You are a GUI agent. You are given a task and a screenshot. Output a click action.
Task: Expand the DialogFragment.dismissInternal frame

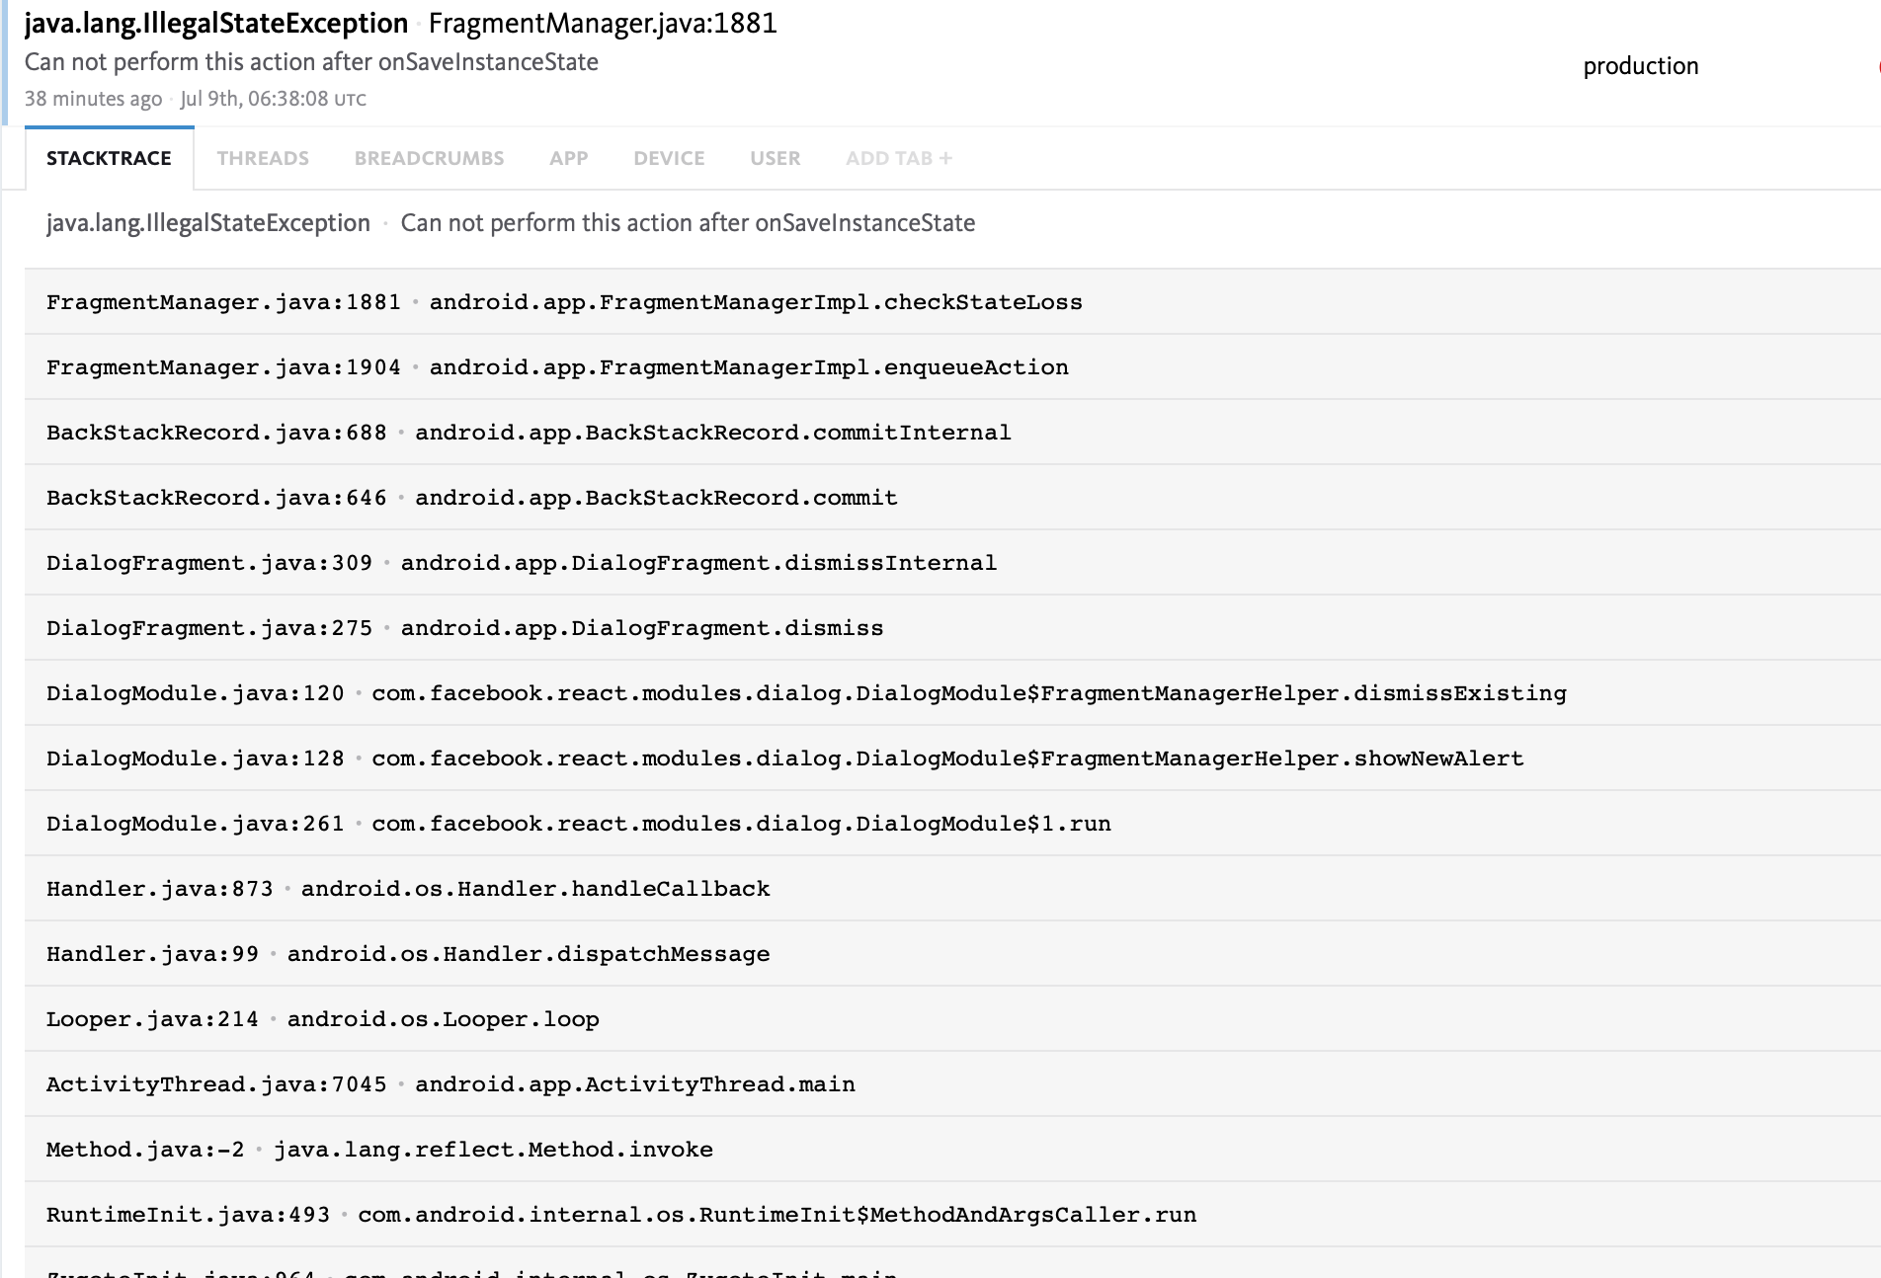click(521, 562)
